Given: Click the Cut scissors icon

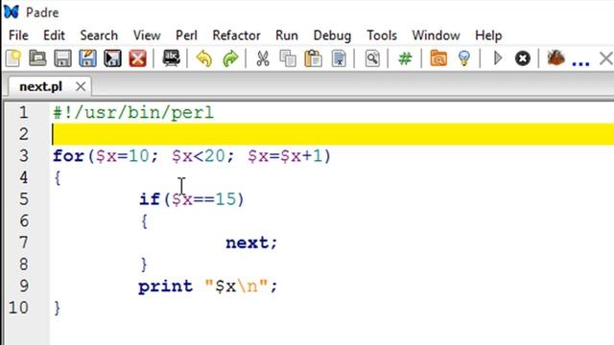Looking at the screenshot, I should (x=263, y=58).
